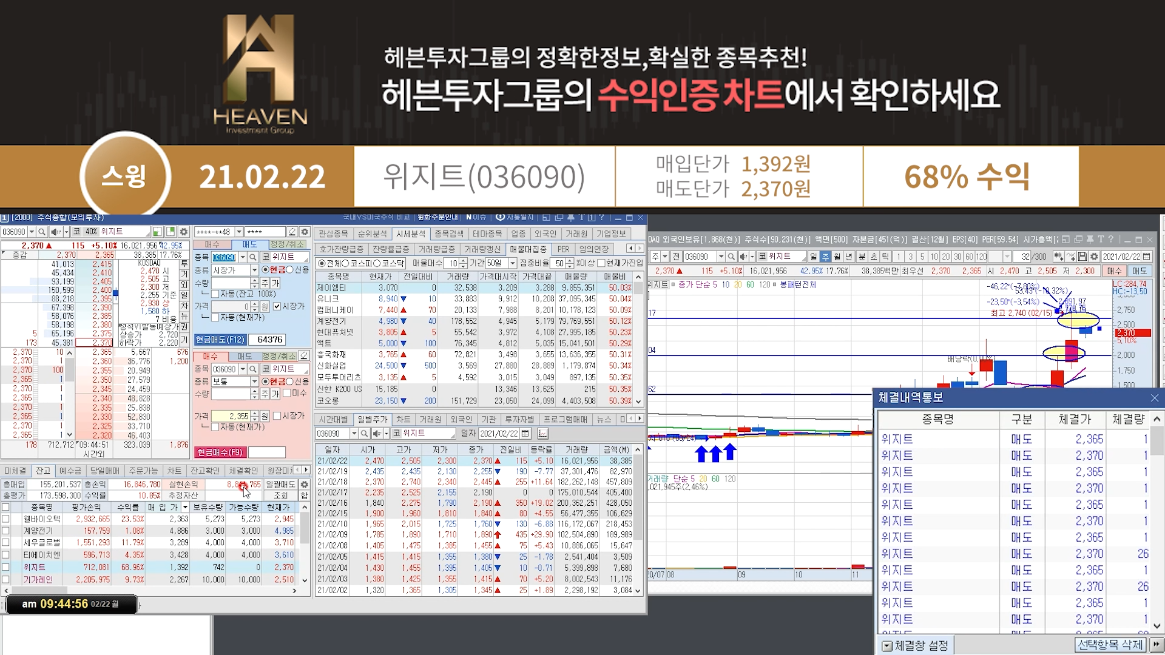Image resolution: width=1165 pixels, height=655 pixels.
Task: Open the settings gear beside the stock name 위지트
Action: tap(183, 232)
